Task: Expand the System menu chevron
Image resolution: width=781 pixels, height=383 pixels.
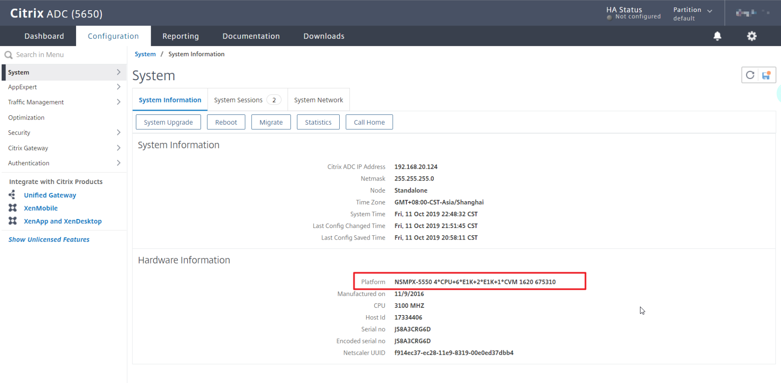Action: pyautogui.click(x=118, y=72)
